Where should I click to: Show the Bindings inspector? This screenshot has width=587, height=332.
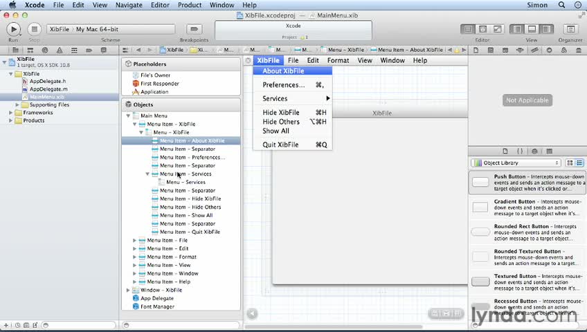coord(563,50)
